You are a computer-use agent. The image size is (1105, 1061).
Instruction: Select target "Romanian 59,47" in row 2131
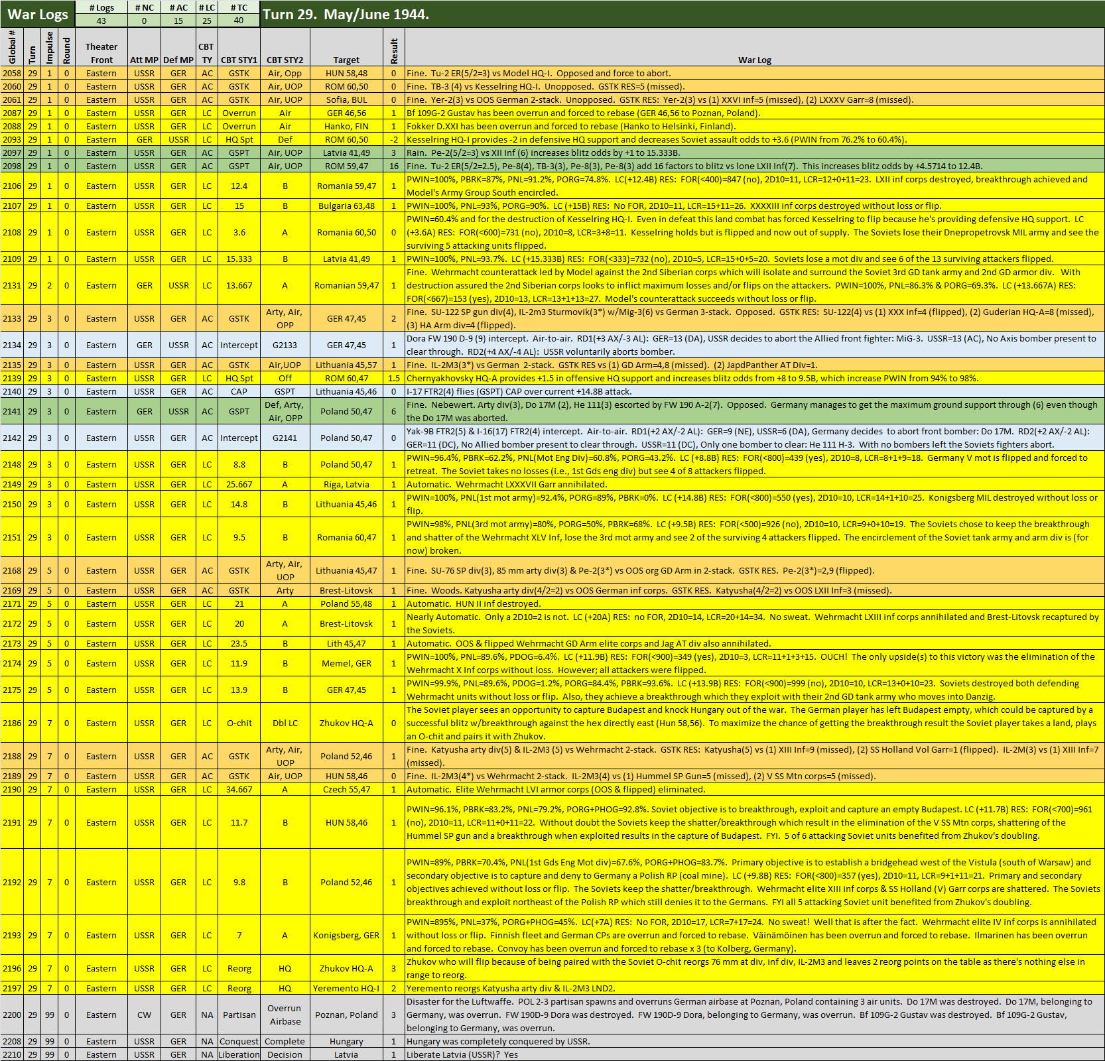[x=346, y=285]
